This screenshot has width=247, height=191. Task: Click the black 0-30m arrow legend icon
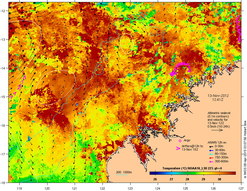click(x=211, y=147)
